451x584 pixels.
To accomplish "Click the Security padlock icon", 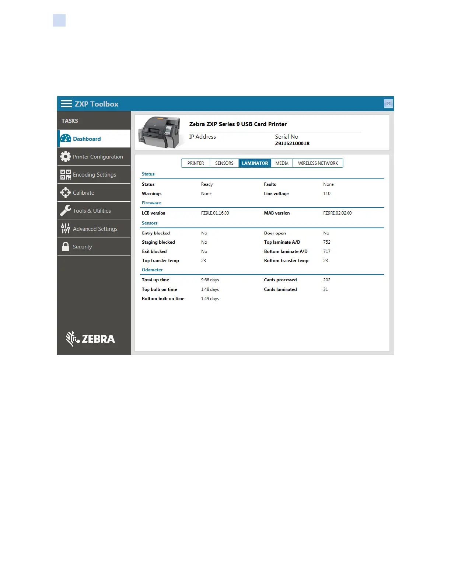I will pyautogui.click(x=66, y=247).
